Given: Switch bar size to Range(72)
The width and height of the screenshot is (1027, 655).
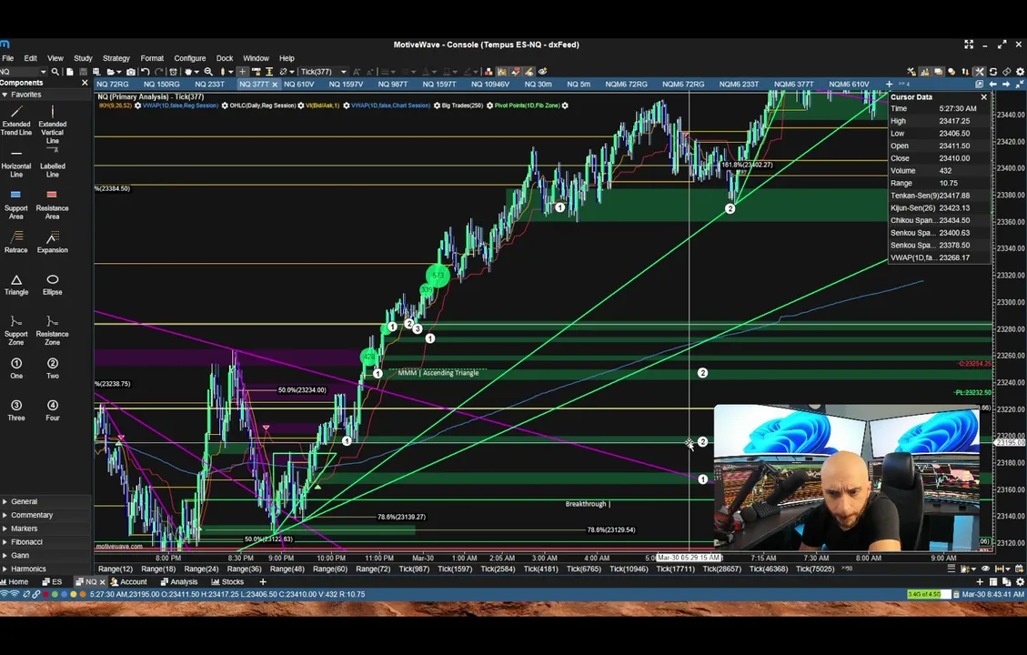Looking at the screenshot, I should (x=373, y=569).
